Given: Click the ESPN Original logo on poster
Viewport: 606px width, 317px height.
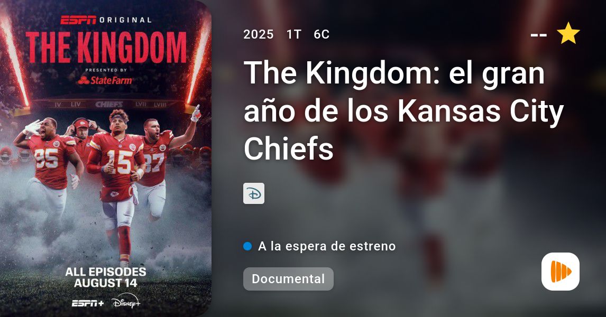Looking at the screenshot, I should [x=106, y=20].
